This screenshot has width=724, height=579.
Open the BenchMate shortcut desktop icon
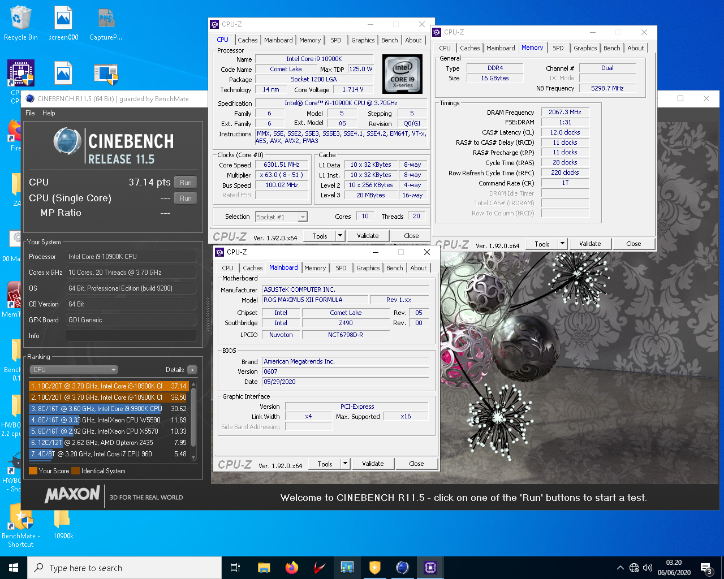21,526
